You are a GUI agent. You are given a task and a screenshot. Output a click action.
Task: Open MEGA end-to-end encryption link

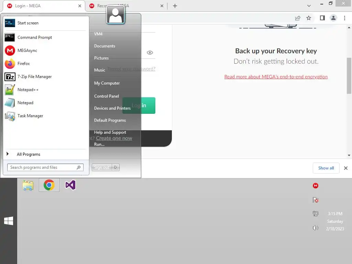[276, 77]
